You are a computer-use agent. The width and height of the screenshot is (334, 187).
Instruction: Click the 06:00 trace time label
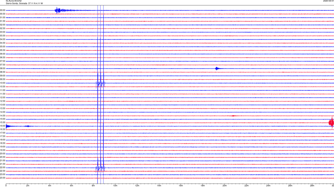2,54
